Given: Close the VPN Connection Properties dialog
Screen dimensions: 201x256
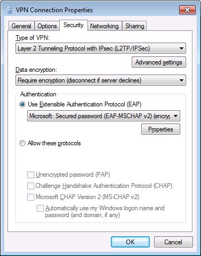Looking at the screenshot, I should pos(187,10).
